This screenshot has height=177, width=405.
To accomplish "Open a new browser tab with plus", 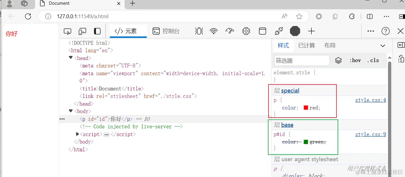I will 133,3.
